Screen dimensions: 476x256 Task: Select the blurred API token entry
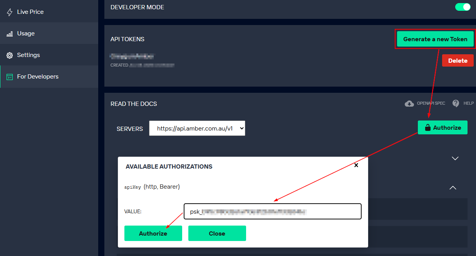pos(132,56)
